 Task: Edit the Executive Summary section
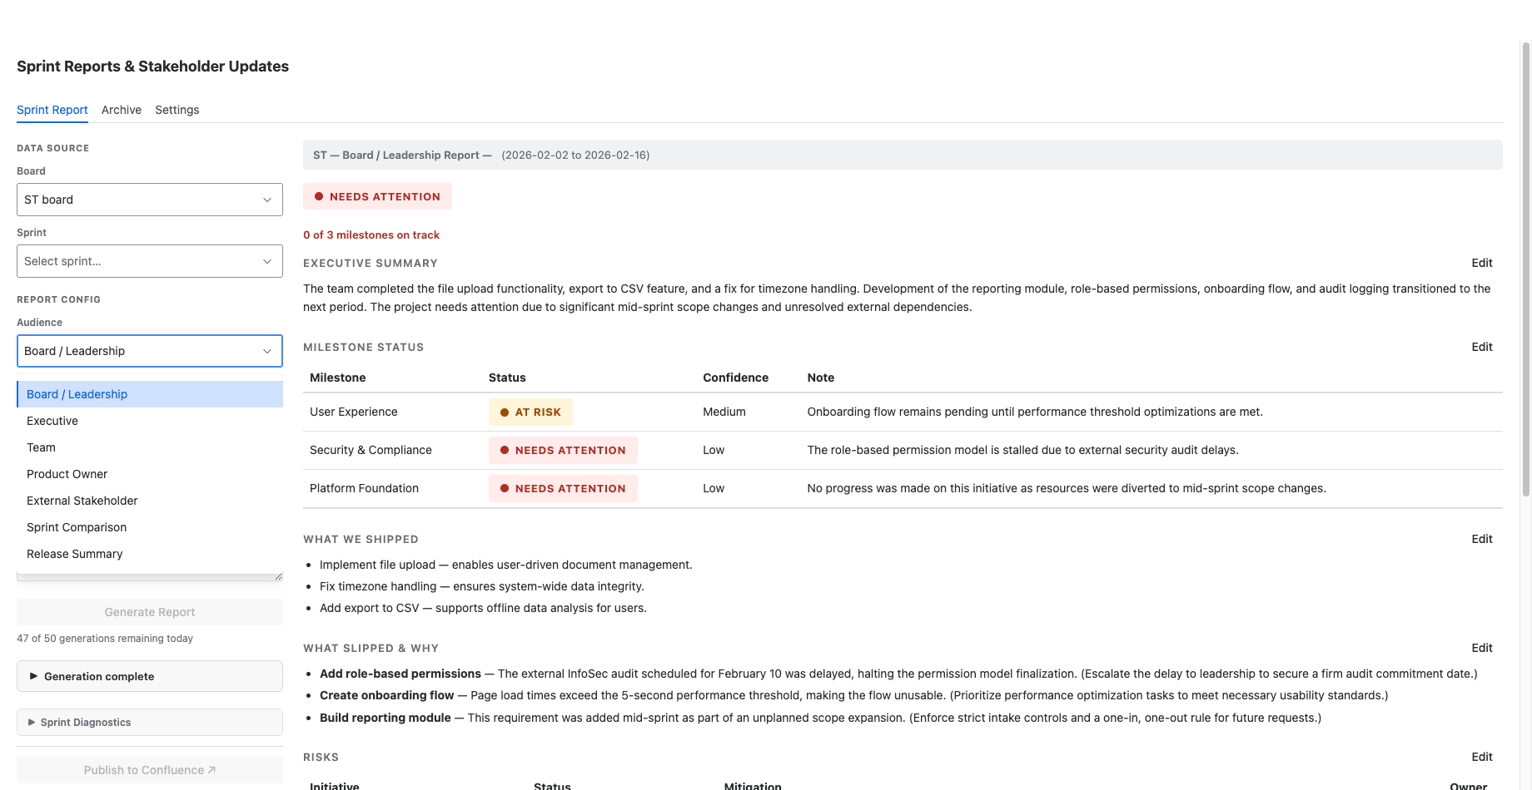1481,263
